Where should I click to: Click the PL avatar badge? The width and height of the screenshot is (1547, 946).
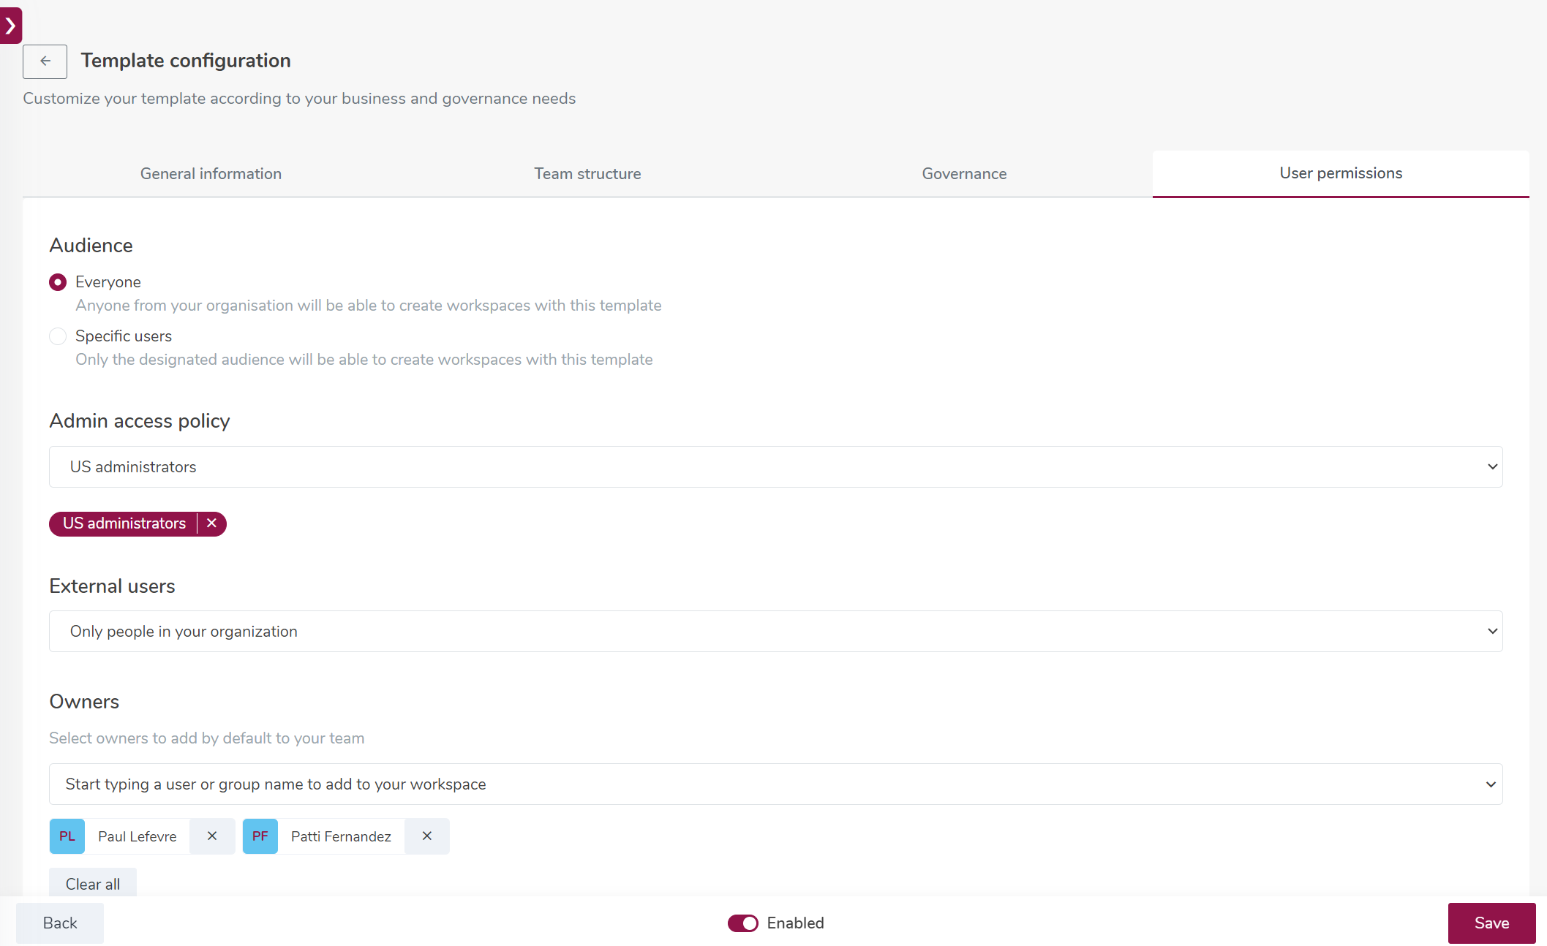(67, 836)
